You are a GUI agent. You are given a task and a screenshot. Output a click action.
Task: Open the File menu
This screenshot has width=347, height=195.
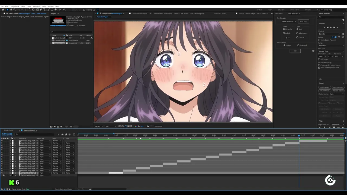pos(2,6)
